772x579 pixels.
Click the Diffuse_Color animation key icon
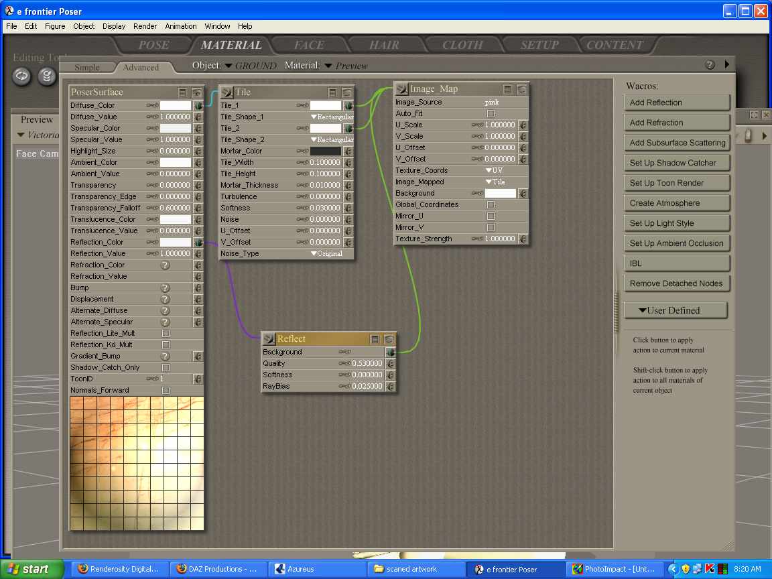[x=152, y=106]
